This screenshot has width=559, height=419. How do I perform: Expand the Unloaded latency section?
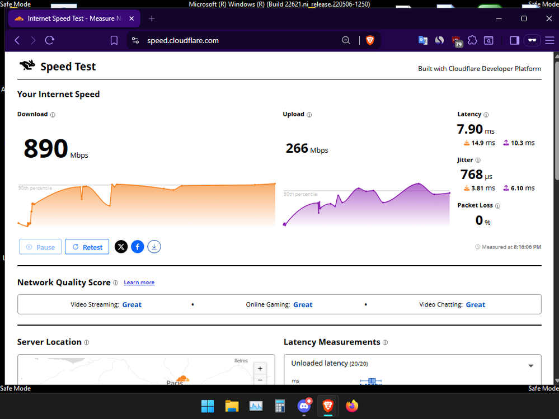pos(530,366)
